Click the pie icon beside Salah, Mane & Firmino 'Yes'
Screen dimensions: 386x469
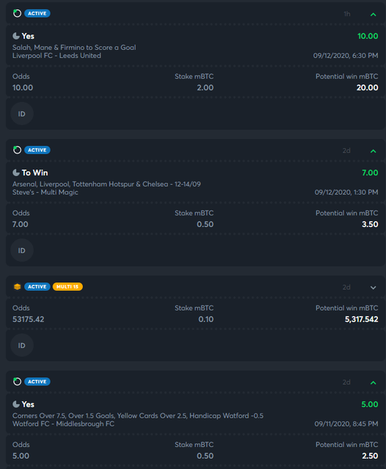coord(16,36)
